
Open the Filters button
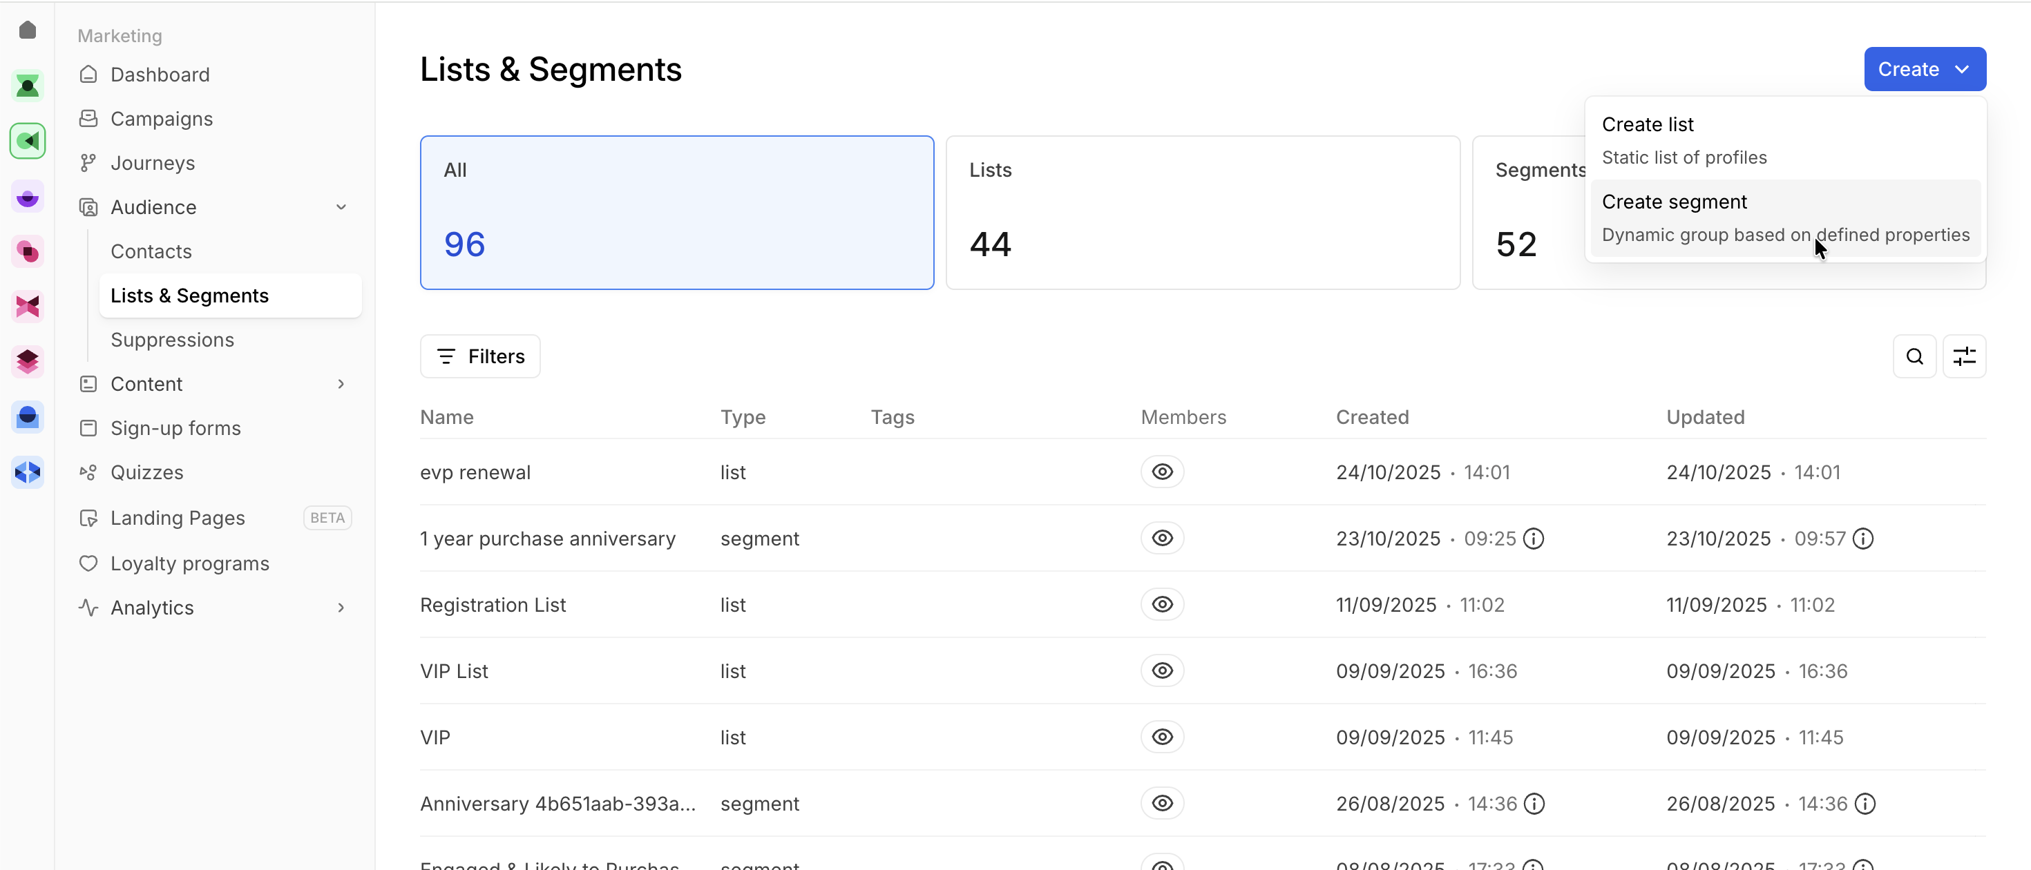point(479,356)
